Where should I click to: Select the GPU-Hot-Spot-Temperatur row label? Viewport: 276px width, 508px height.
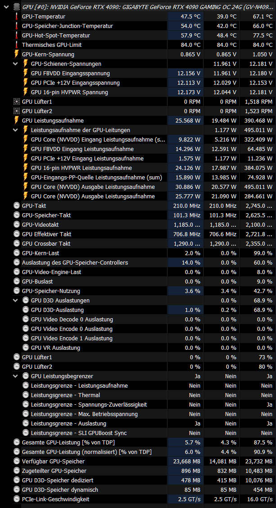tap(56, 35)
